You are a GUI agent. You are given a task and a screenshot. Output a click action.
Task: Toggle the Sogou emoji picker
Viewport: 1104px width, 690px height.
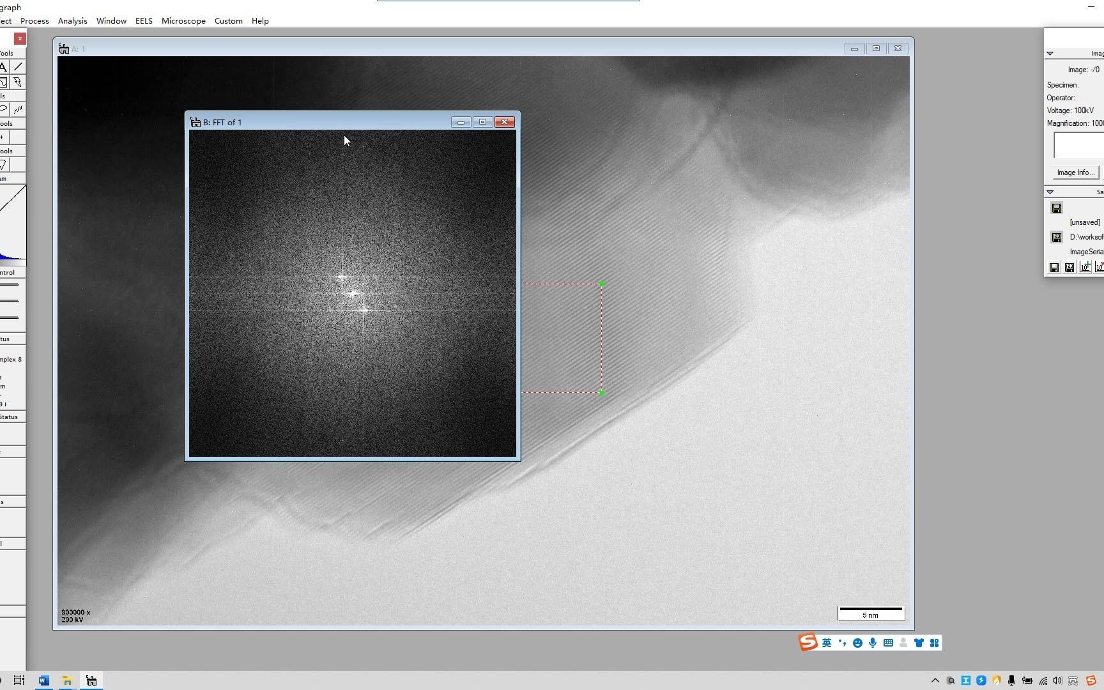[857, 643]
